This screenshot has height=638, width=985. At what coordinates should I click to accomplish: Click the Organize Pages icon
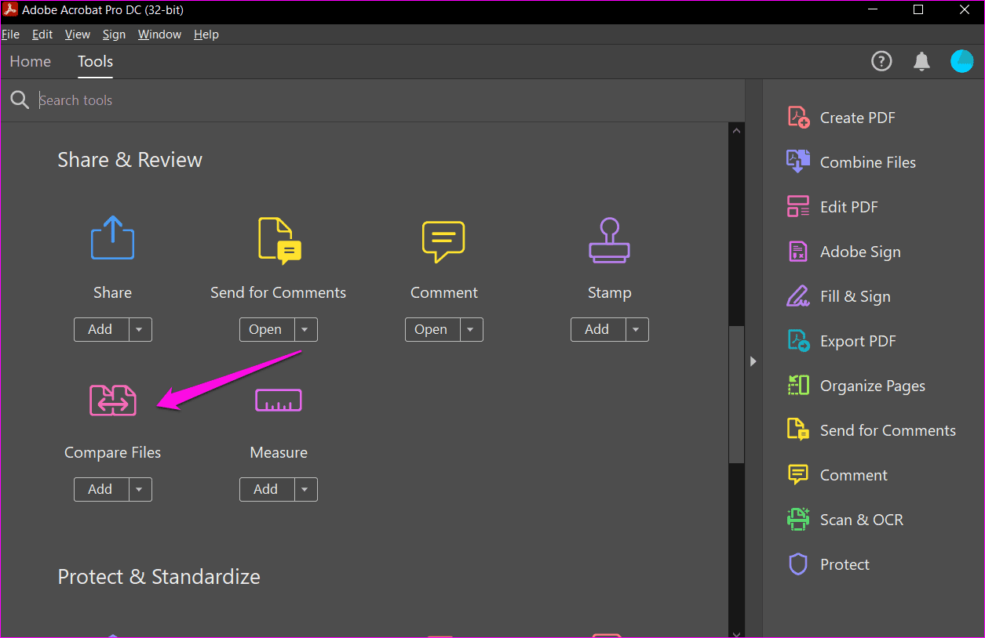coord(798,386)
